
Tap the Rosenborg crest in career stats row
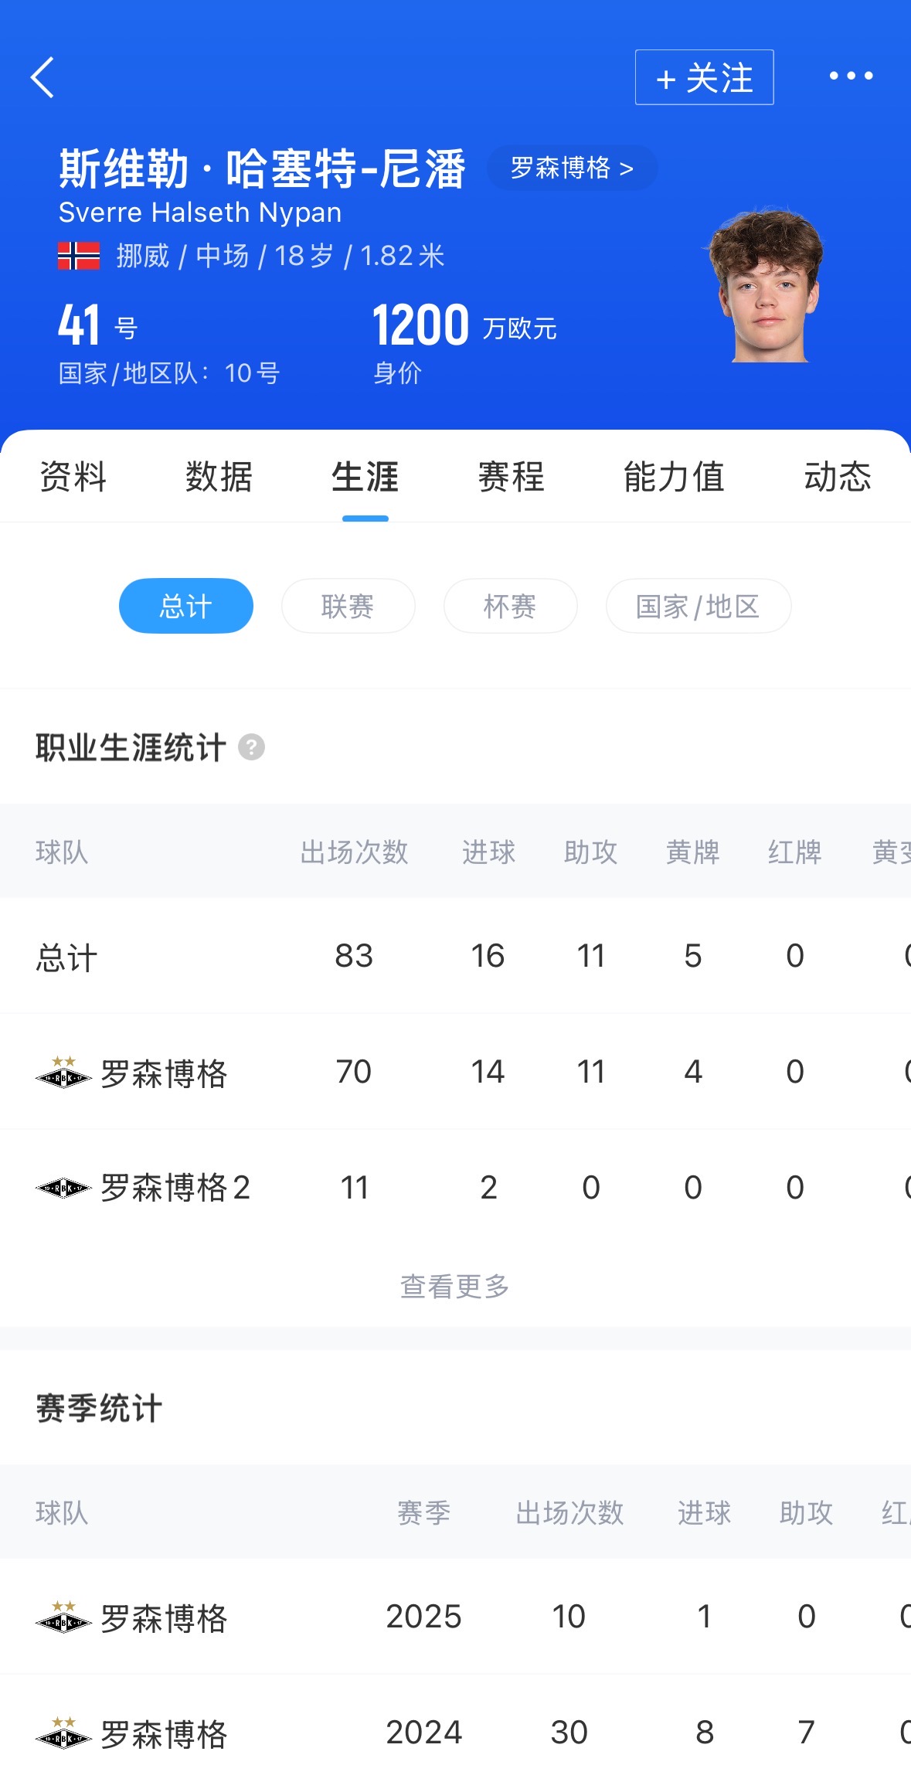tap(63, 1073)
